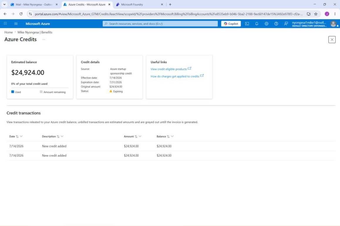
Task: Click install app icon in address bar
Action: tap(309, 14)
